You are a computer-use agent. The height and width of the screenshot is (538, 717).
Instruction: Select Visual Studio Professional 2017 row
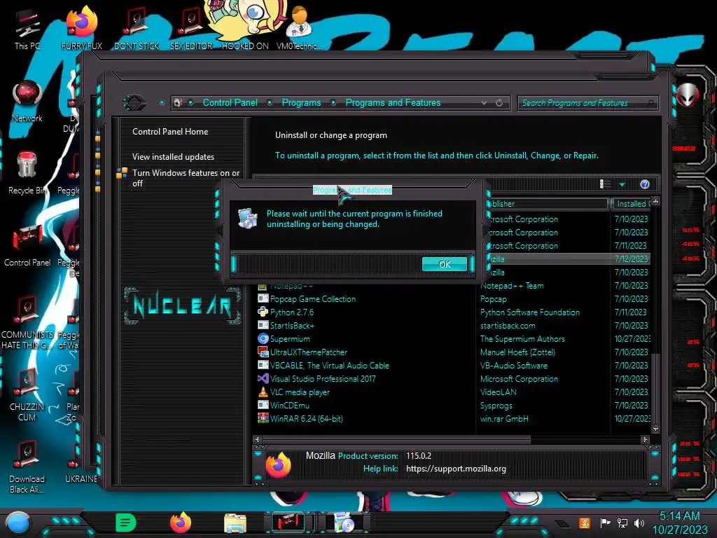tap(323, 378)
